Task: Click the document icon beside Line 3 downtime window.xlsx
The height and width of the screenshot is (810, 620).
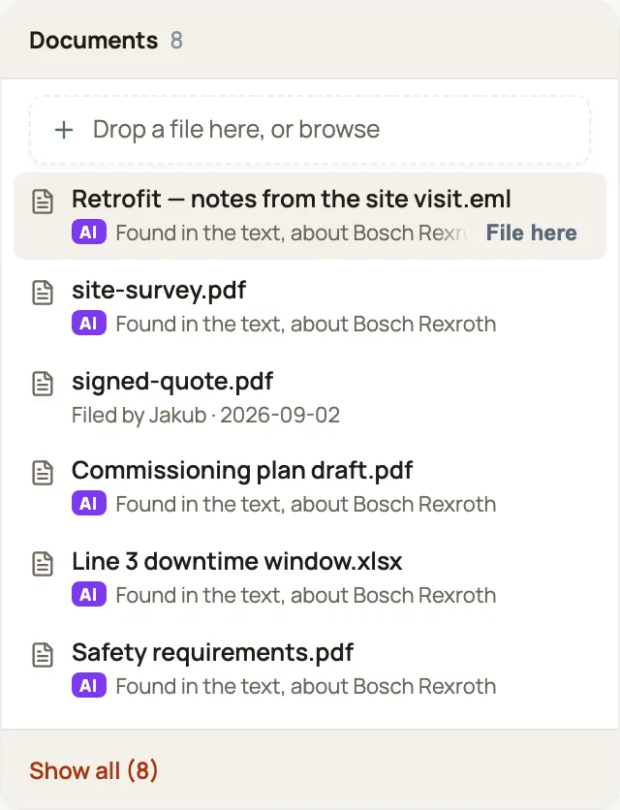Action: click(43, 564)
